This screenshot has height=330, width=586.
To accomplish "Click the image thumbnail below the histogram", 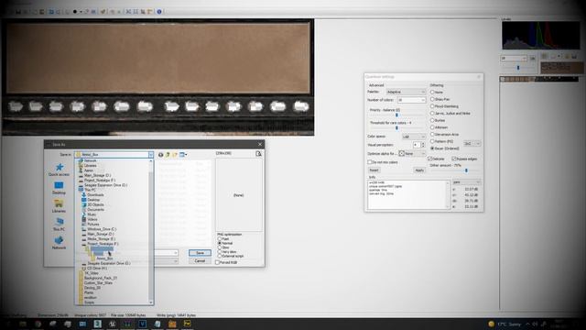I will click(561, 68).
